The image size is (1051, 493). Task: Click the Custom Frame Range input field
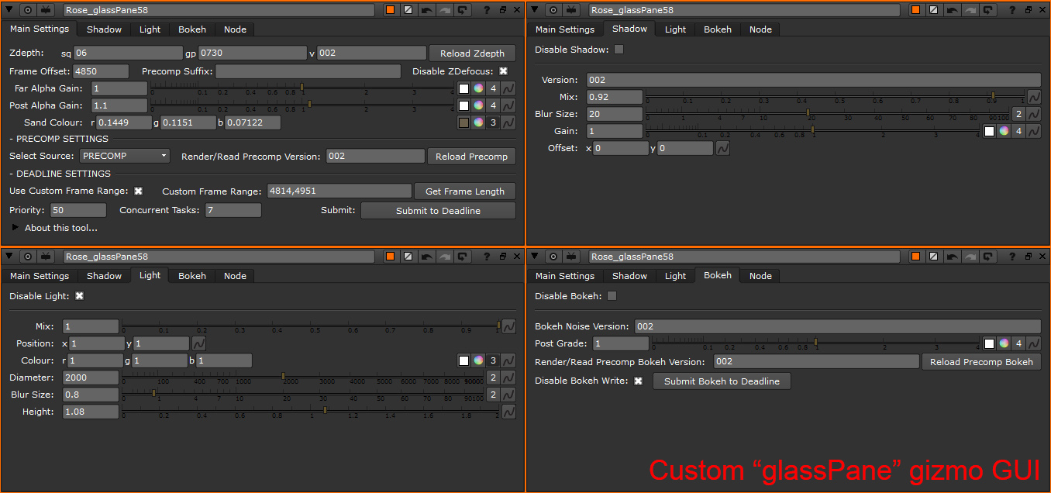point(339,191)
